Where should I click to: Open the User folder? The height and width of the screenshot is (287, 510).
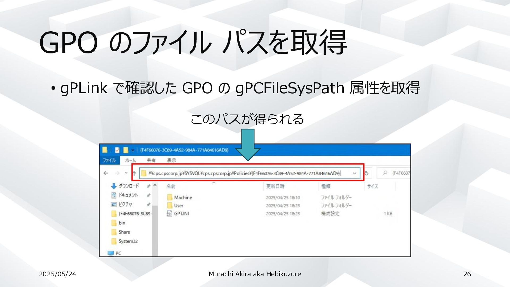tap(178, 206)
